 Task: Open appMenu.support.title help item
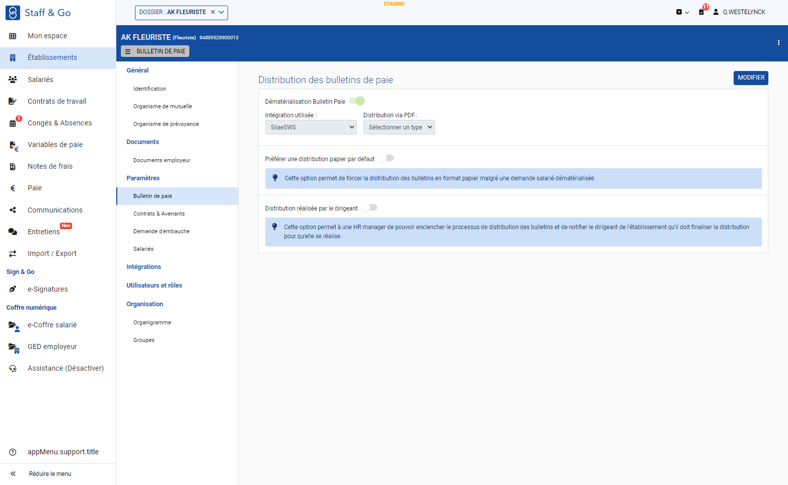pos(58,452)
